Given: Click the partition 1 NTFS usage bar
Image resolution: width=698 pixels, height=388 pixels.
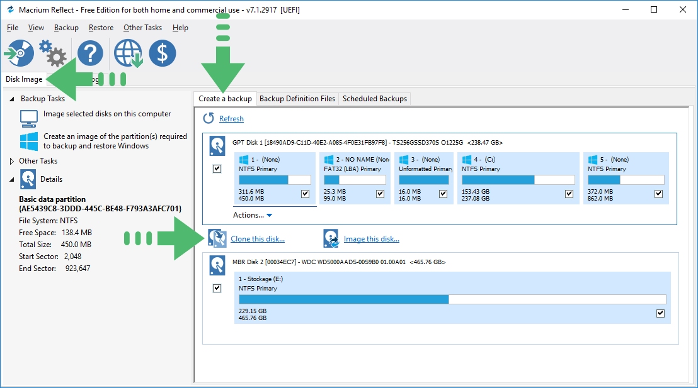Looking at the screenshot, I should 275,180.
